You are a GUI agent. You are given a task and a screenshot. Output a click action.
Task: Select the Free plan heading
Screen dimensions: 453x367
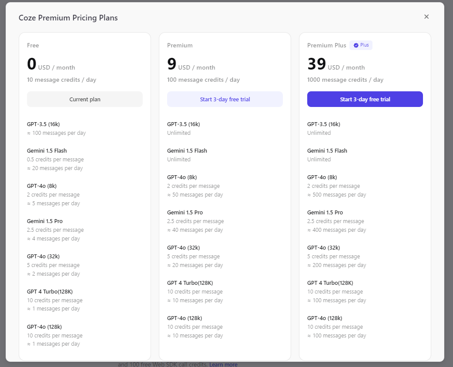33,45
